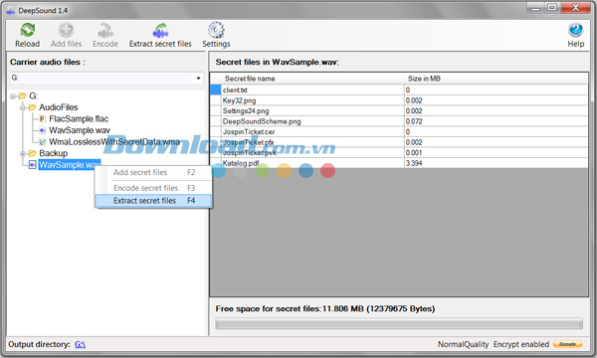Collapse the G: root tree node
Viewport: 597px width, 358px height.
(x=13, y=95)
